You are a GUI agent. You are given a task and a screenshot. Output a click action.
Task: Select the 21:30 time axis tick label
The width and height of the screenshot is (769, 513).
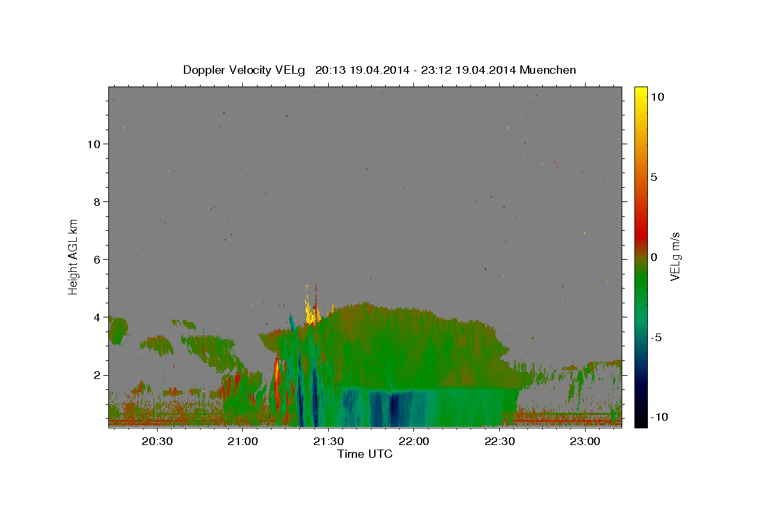coord(328,441)
